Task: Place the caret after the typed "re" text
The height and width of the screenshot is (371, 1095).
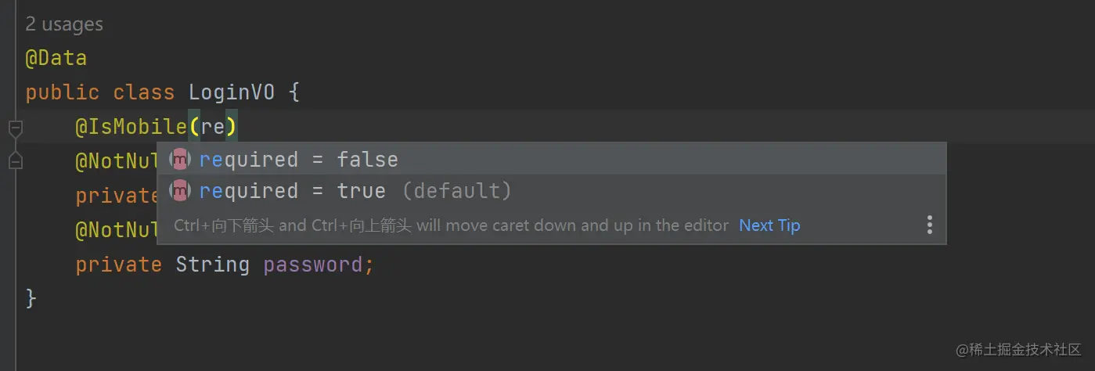Action: click(x=225, y=126)
